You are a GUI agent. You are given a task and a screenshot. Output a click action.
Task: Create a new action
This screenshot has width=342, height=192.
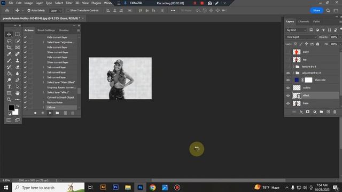65,113
